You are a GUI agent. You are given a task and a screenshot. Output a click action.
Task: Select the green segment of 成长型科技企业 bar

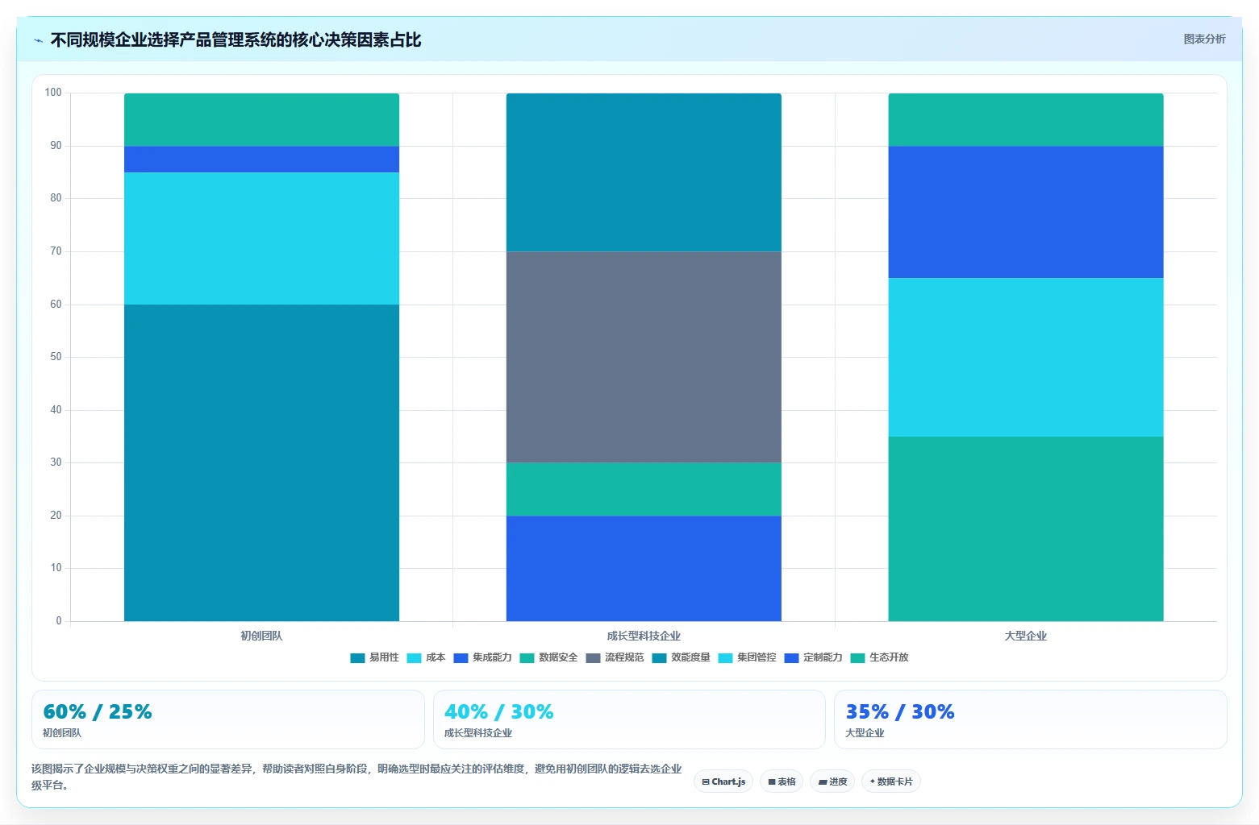(644, 489)
